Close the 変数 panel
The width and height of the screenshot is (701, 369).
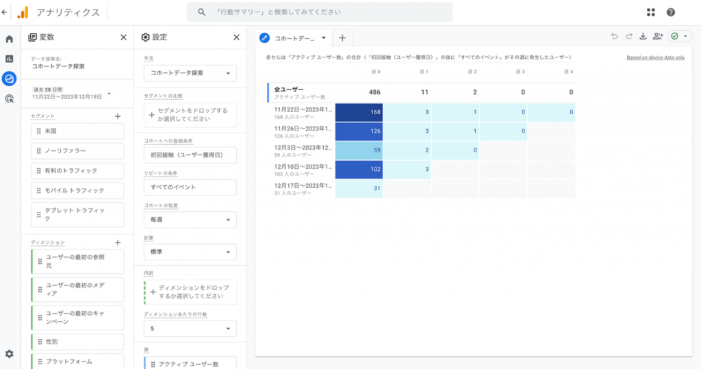tap(123, 38)
